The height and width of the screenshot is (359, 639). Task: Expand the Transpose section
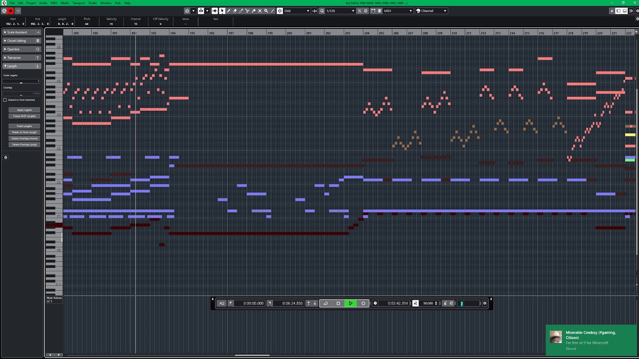(21, 58)
